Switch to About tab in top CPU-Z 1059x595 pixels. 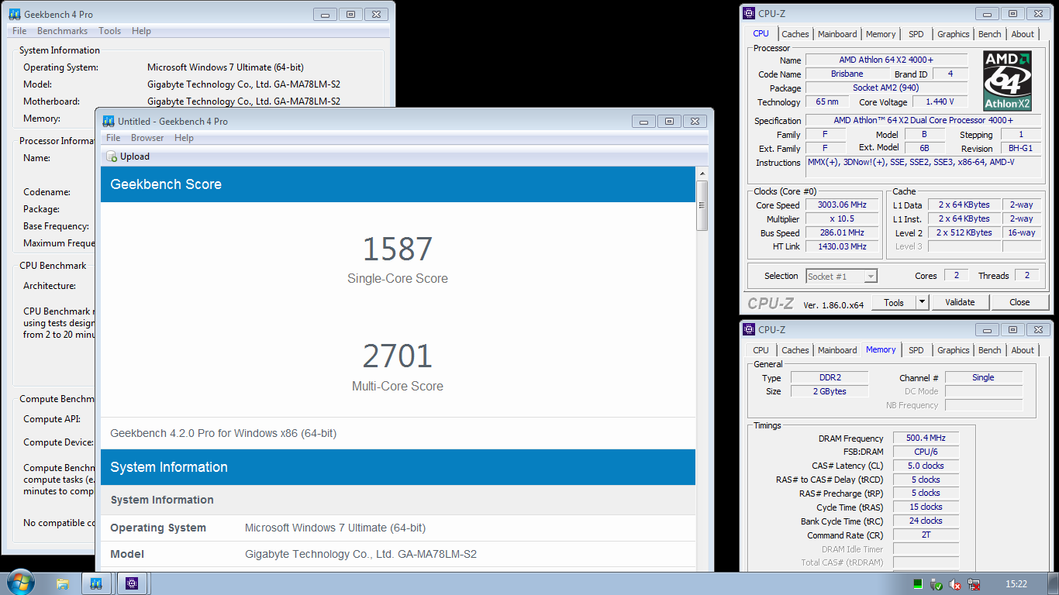[1023, 34]
